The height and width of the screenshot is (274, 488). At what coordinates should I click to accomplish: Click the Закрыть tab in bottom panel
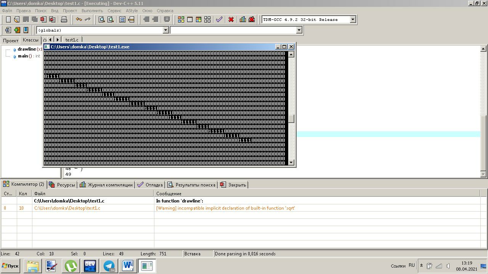click(x=233, y=185)
